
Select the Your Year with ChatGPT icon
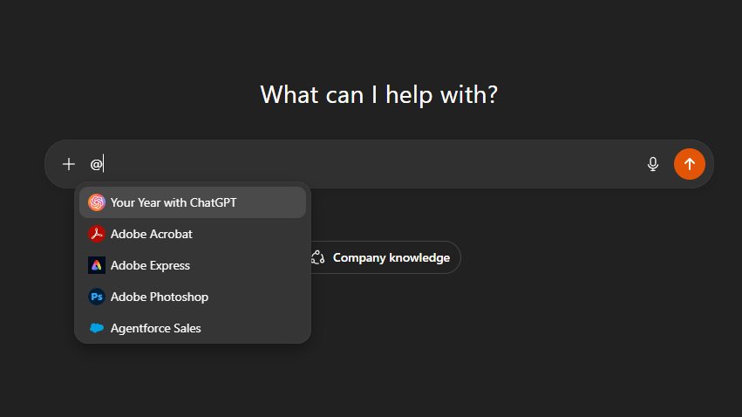coord(97,202)
